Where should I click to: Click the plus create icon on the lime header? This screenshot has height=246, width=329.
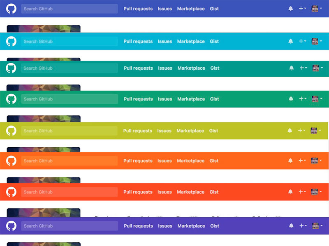(300, 130)
